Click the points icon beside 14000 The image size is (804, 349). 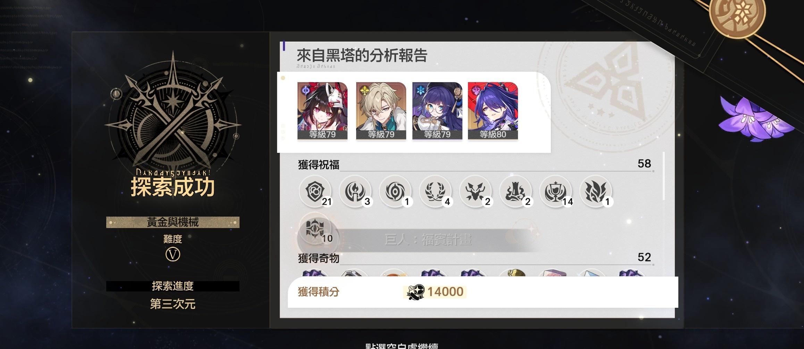click(x=416, y=292)
